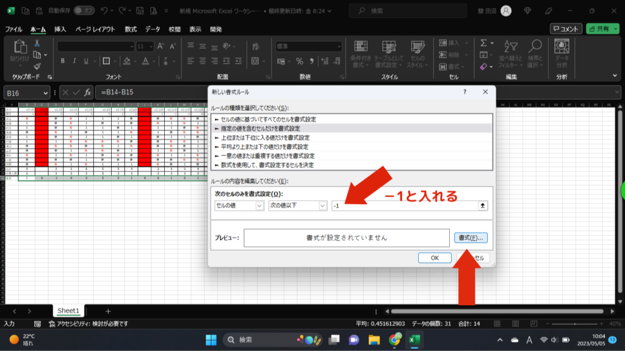Click the 共有 share button
The height and width of the screenshot is (351, 625).
click(x=599, y=29)
